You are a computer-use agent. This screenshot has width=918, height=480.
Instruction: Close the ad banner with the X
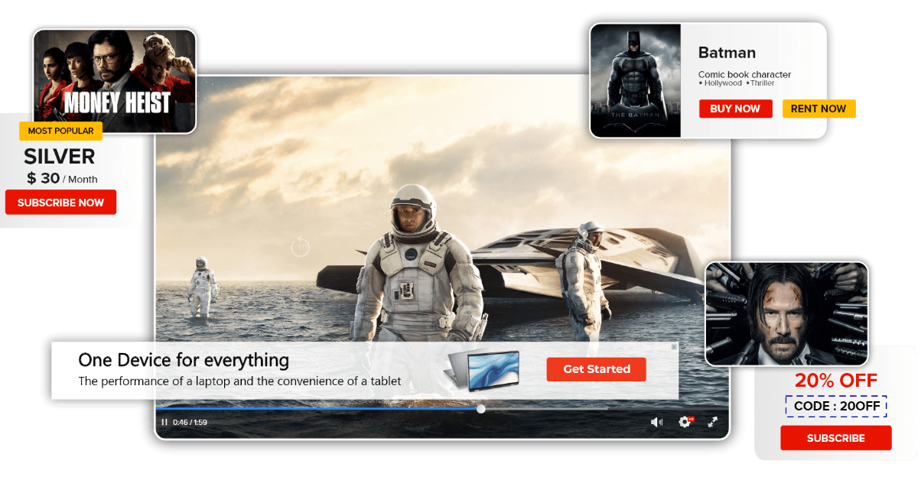pos(674,347)
